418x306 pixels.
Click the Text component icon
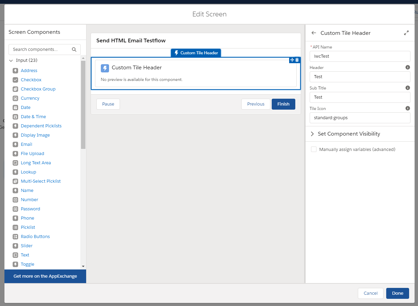pos(15,255)
